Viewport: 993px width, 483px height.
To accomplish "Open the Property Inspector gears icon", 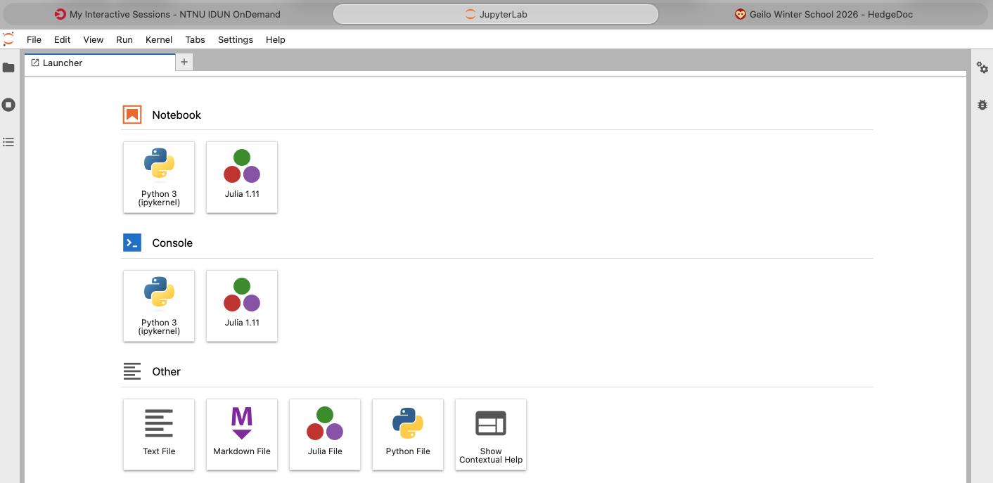I will tap(982, 67).
